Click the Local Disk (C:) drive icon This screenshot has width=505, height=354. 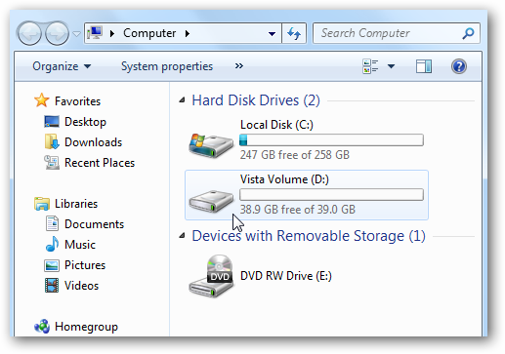tap(211, 145)
